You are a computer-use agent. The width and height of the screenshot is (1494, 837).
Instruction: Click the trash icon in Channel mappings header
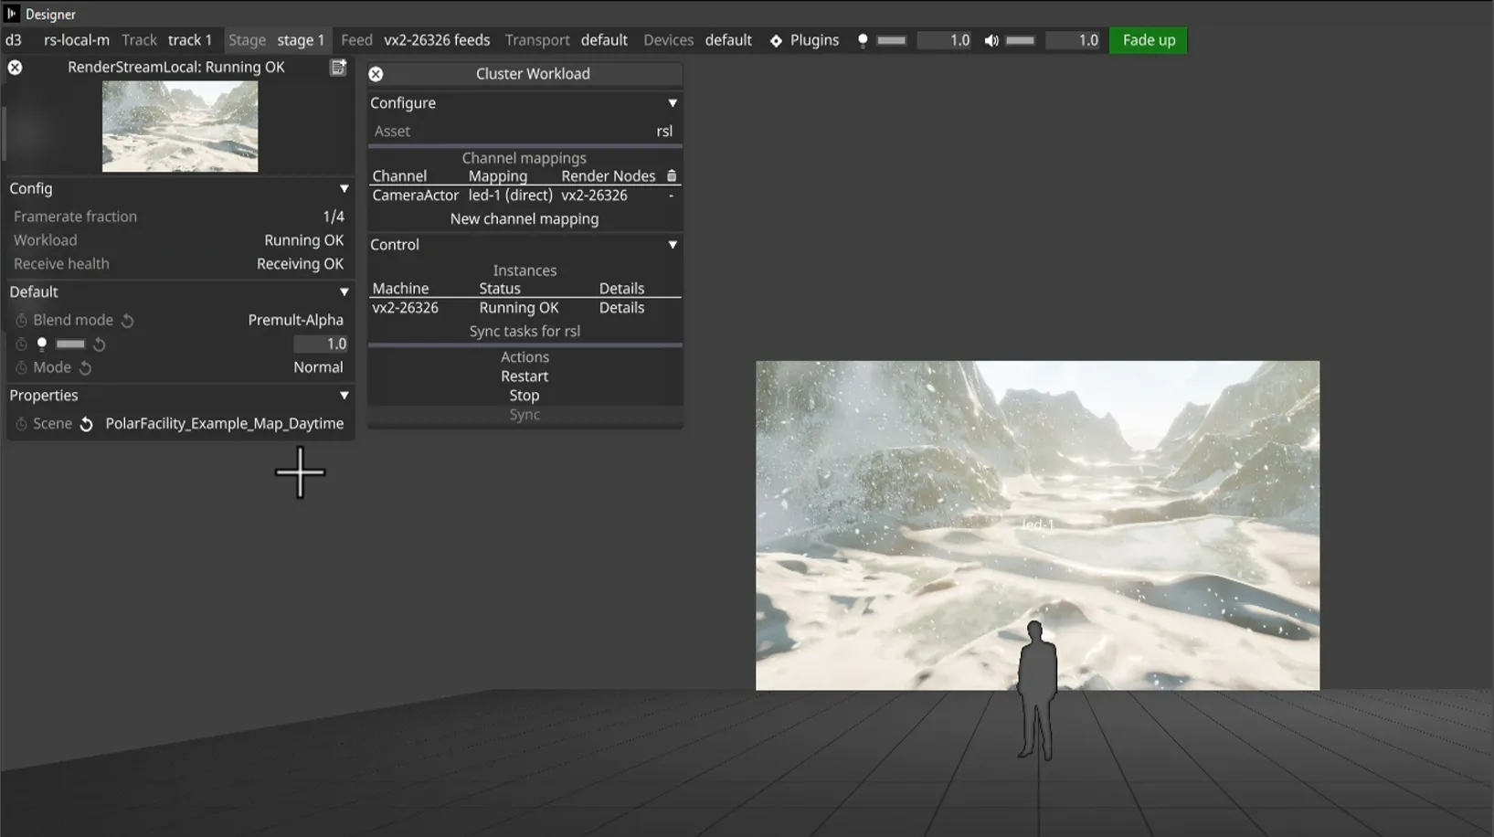click(x=672, y=175)
